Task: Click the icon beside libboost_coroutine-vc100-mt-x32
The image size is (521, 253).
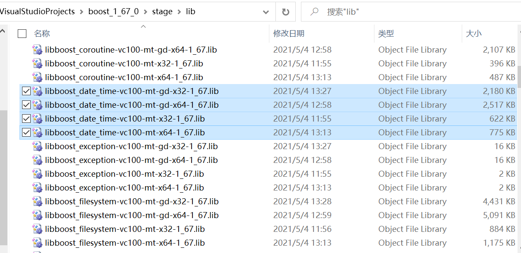Action: click(38, 63)
